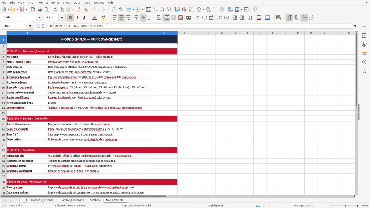Open the Data menu
370x208 pixels.
77,2
